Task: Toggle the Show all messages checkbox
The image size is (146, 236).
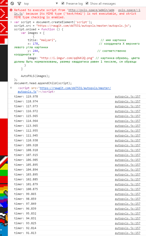Action: click(87, 3)
